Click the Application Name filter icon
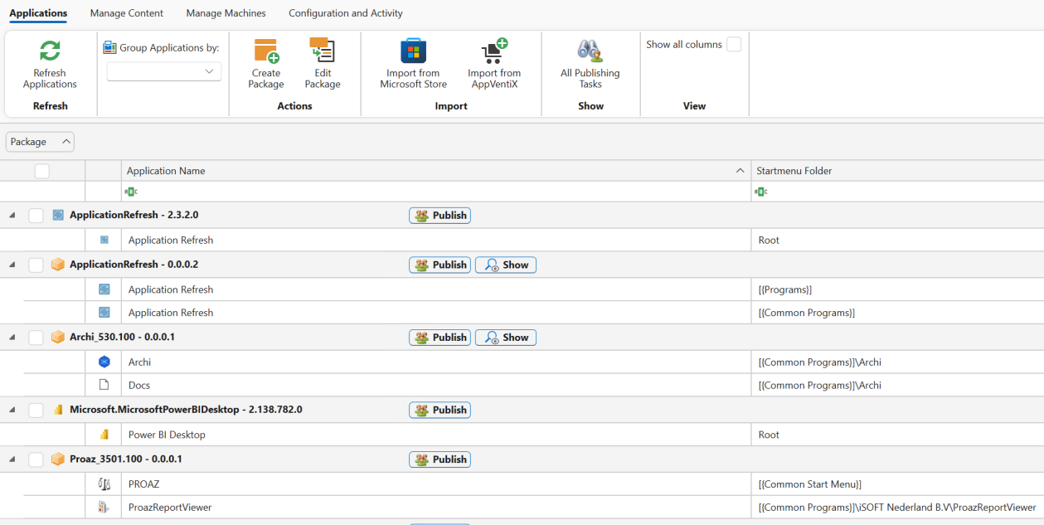1044x525 pixels. pyautogui.click(x=131, y=192)
